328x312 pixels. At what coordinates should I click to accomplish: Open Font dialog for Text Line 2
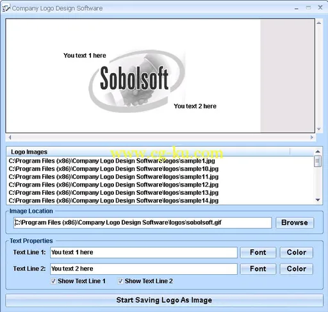point(258,268)
